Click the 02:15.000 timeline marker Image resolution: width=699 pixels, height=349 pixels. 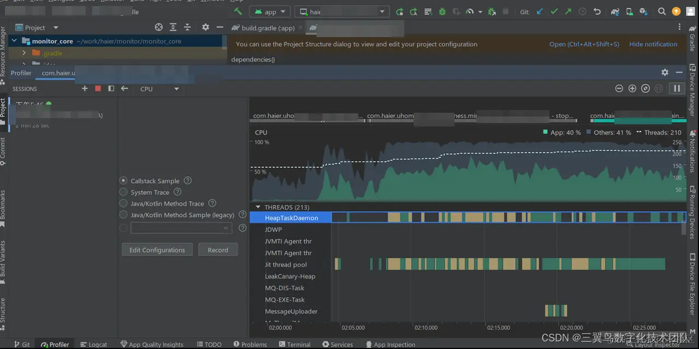(x=498, y=328)
